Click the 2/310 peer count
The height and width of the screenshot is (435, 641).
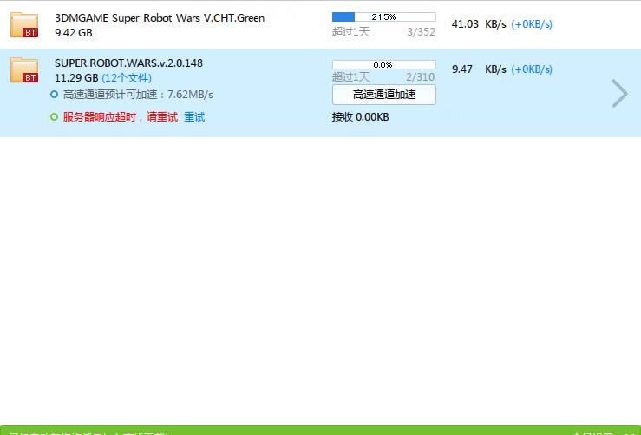point(421,77)
